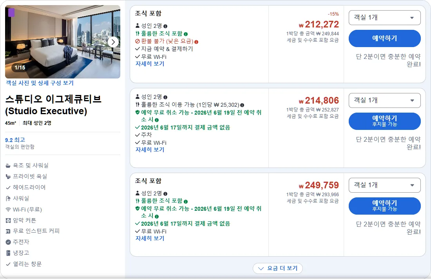Open second 객실 1개 room count dropdown
431x279 pixels.
pyautogui.click(x=384, y=100)
